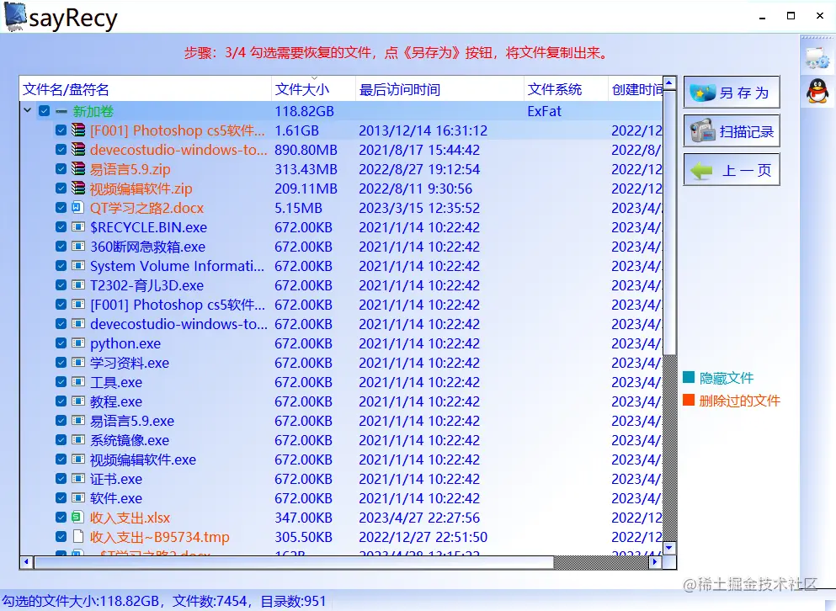The image size is (836, 611).
Task: Collapse the 新加卷 tree using its chevron
Action: pyautogui.click(x=29, y=111)
